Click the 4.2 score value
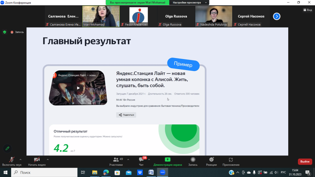Screen dimensions: 315x177 click(x=61, y=148)
